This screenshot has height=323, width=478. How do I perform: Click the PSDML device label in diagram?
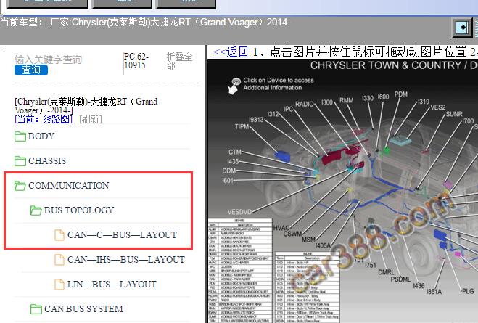400,279
